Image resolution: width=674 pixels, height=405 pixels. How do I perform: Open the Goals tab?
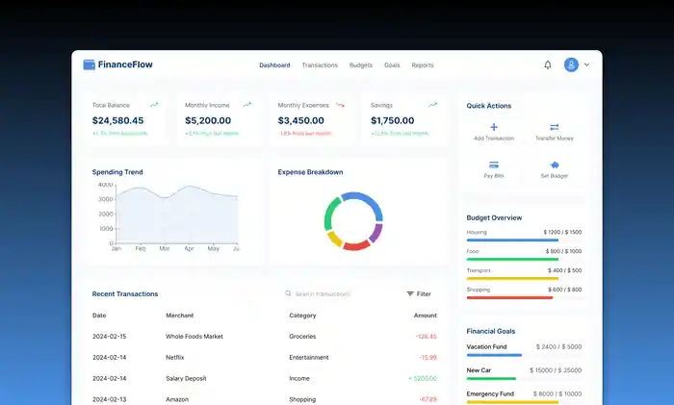pyautogui.click(x=392, y=65)
